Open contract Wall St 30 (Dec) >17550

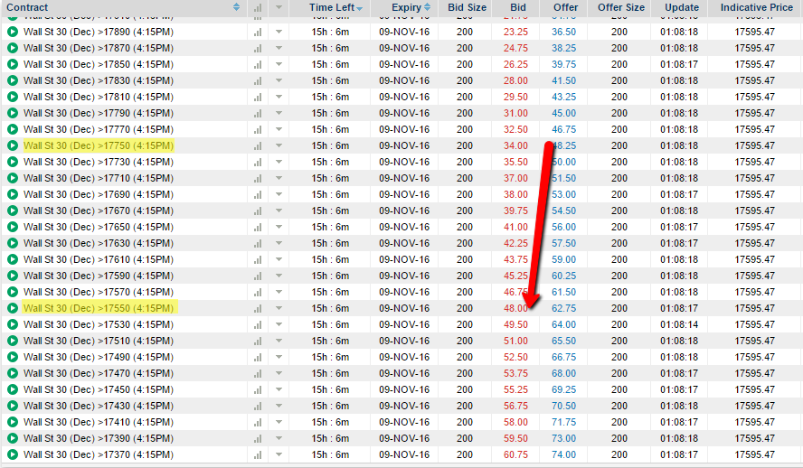(99, 308)
